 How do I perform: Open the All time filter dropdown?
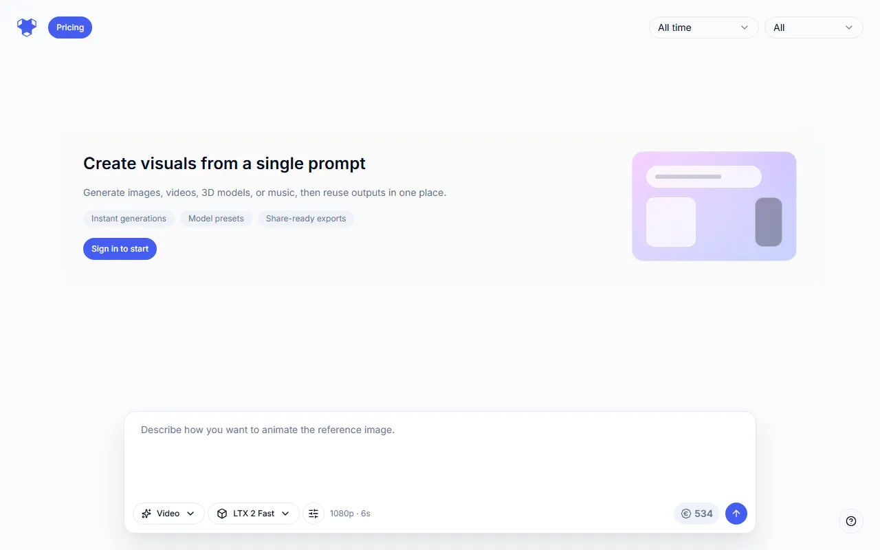click(x=703, y=27)
